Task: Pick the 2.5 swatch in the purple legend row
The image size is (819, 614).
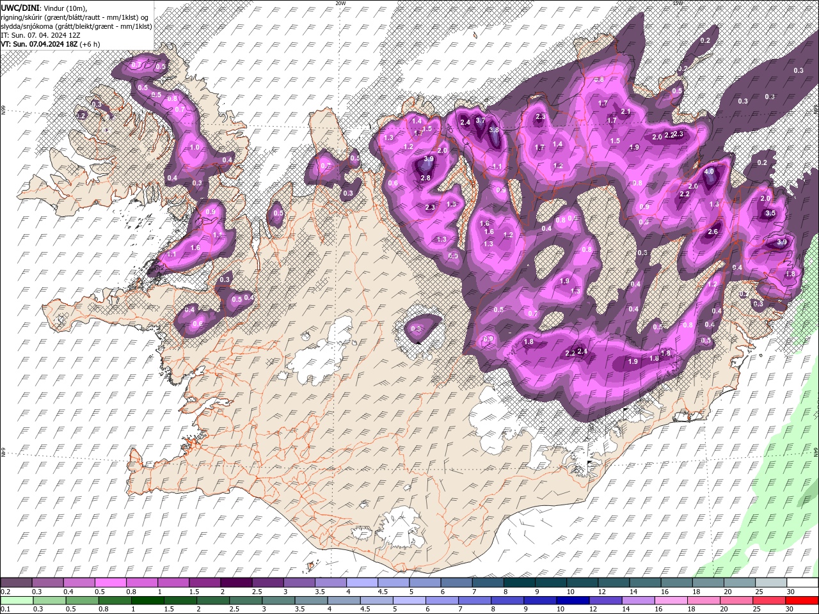Action: tap(267, 583)
